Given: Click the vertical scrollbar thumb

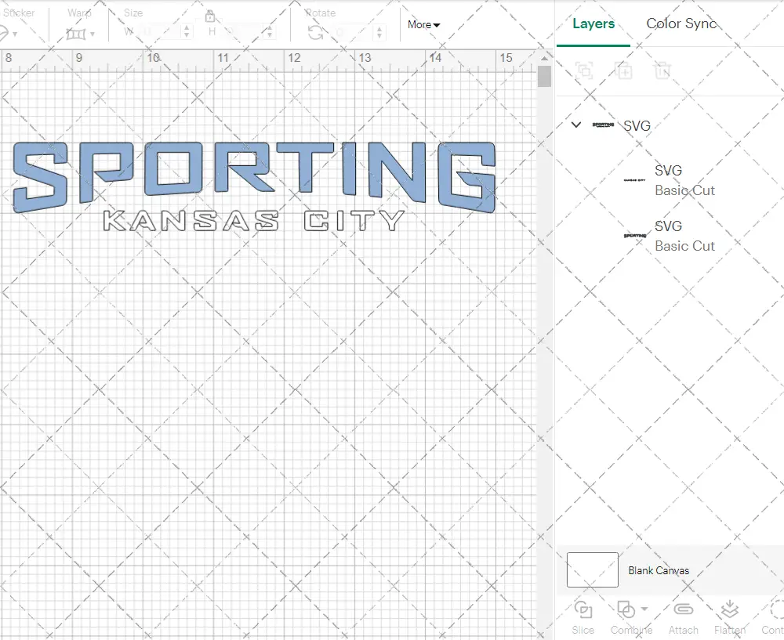Looking at the screenshot, I should (x=544, y=77).
